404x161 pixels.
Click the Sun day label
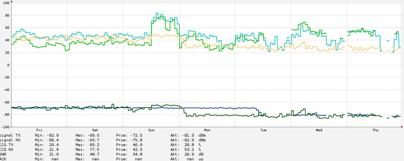tap(152, 130)
